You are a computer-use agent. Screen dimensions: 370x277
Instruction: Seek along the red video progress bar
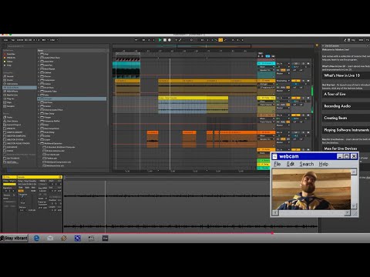click(x=185, y=233)
